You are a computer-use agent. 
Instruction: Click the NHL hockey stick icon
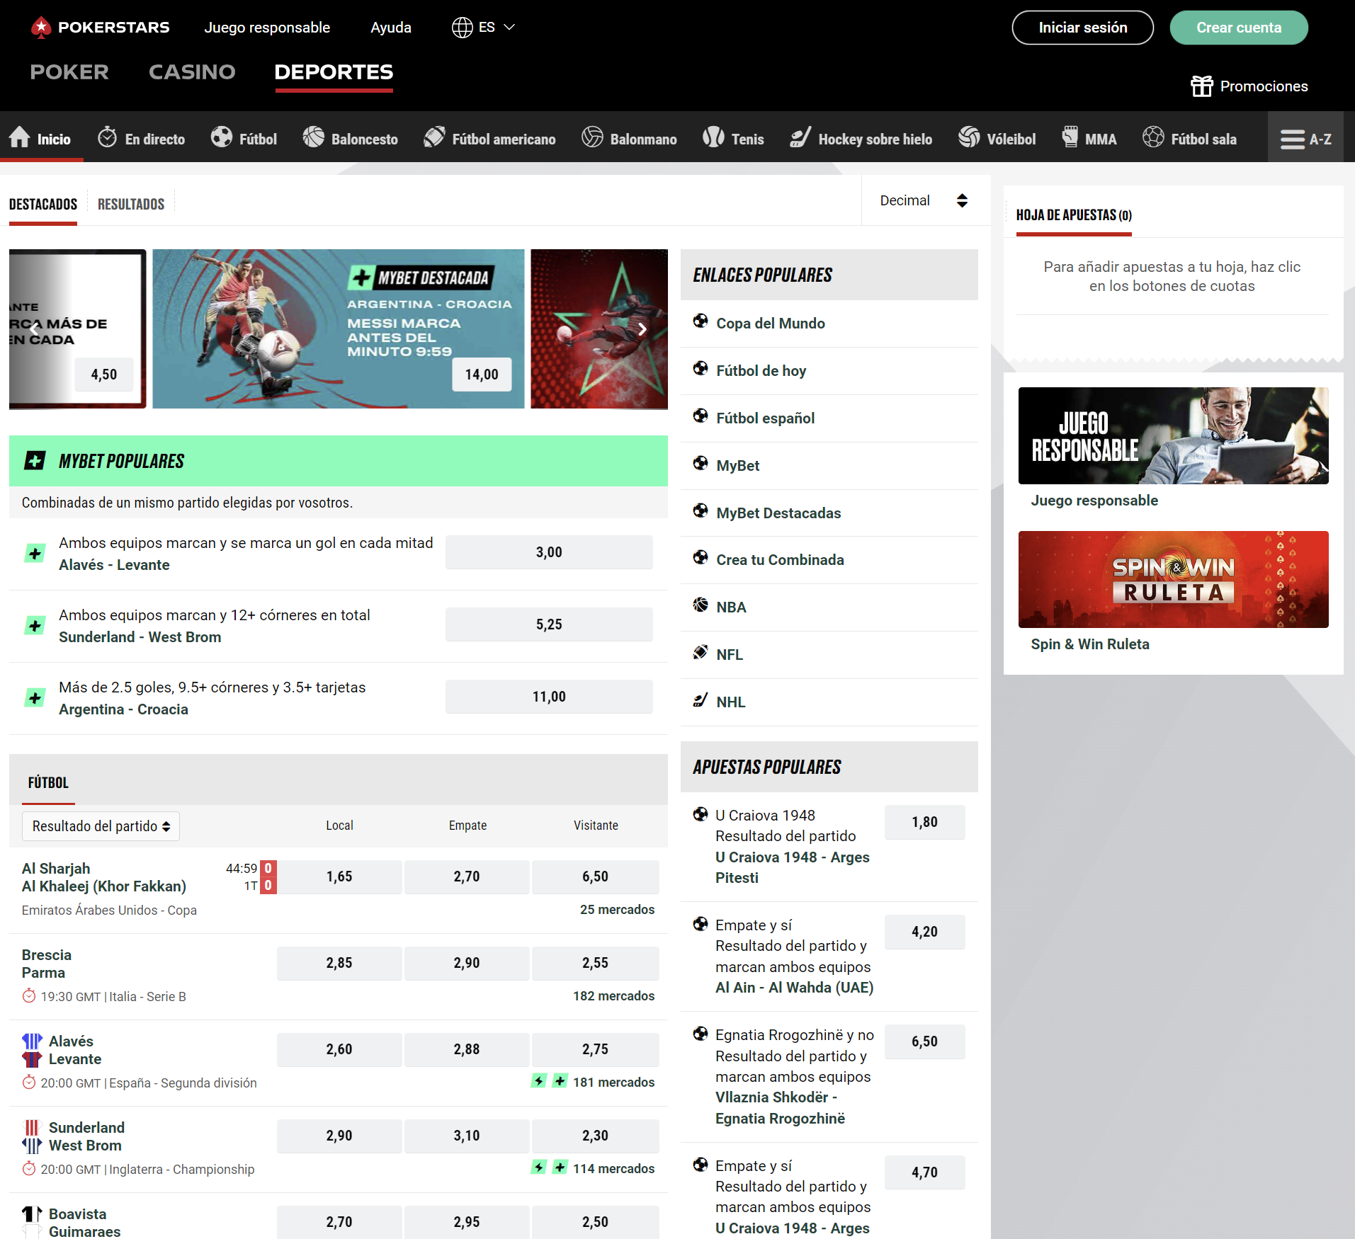pos(701,700)
